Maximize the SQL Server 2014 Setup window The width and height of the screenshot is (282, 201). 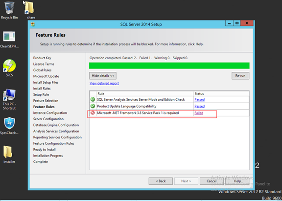pyautogui.click(x=237, y=23)
